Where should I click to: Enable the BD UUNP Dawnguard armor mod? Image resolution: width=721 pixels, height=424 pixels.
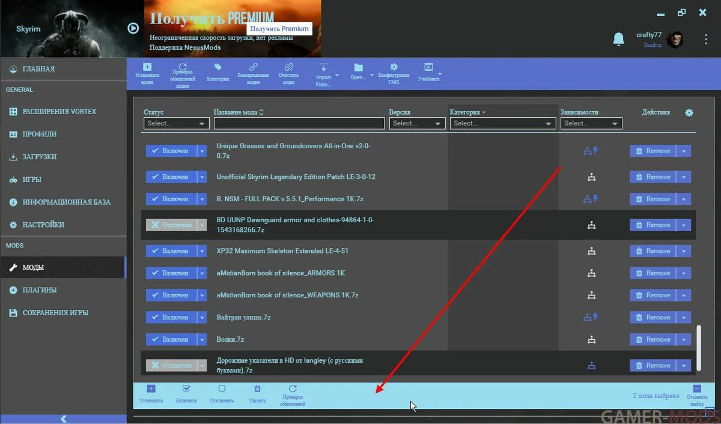pyautogui.click(x=171, y=225)
